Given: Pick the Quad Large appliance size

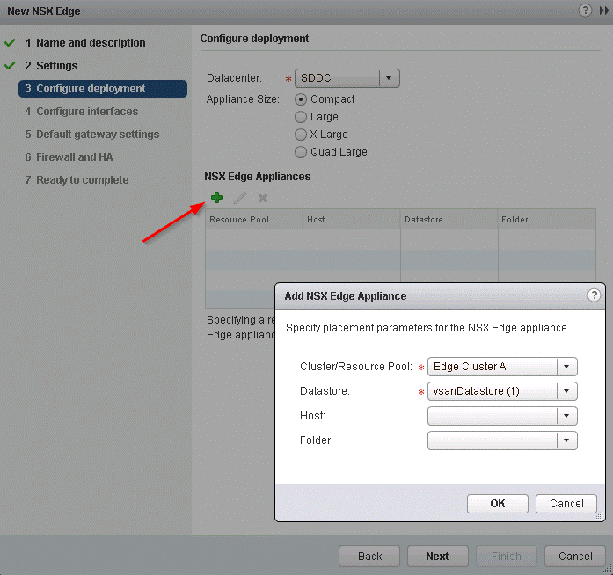Looking at the screenshot, I should click(301, 152).
